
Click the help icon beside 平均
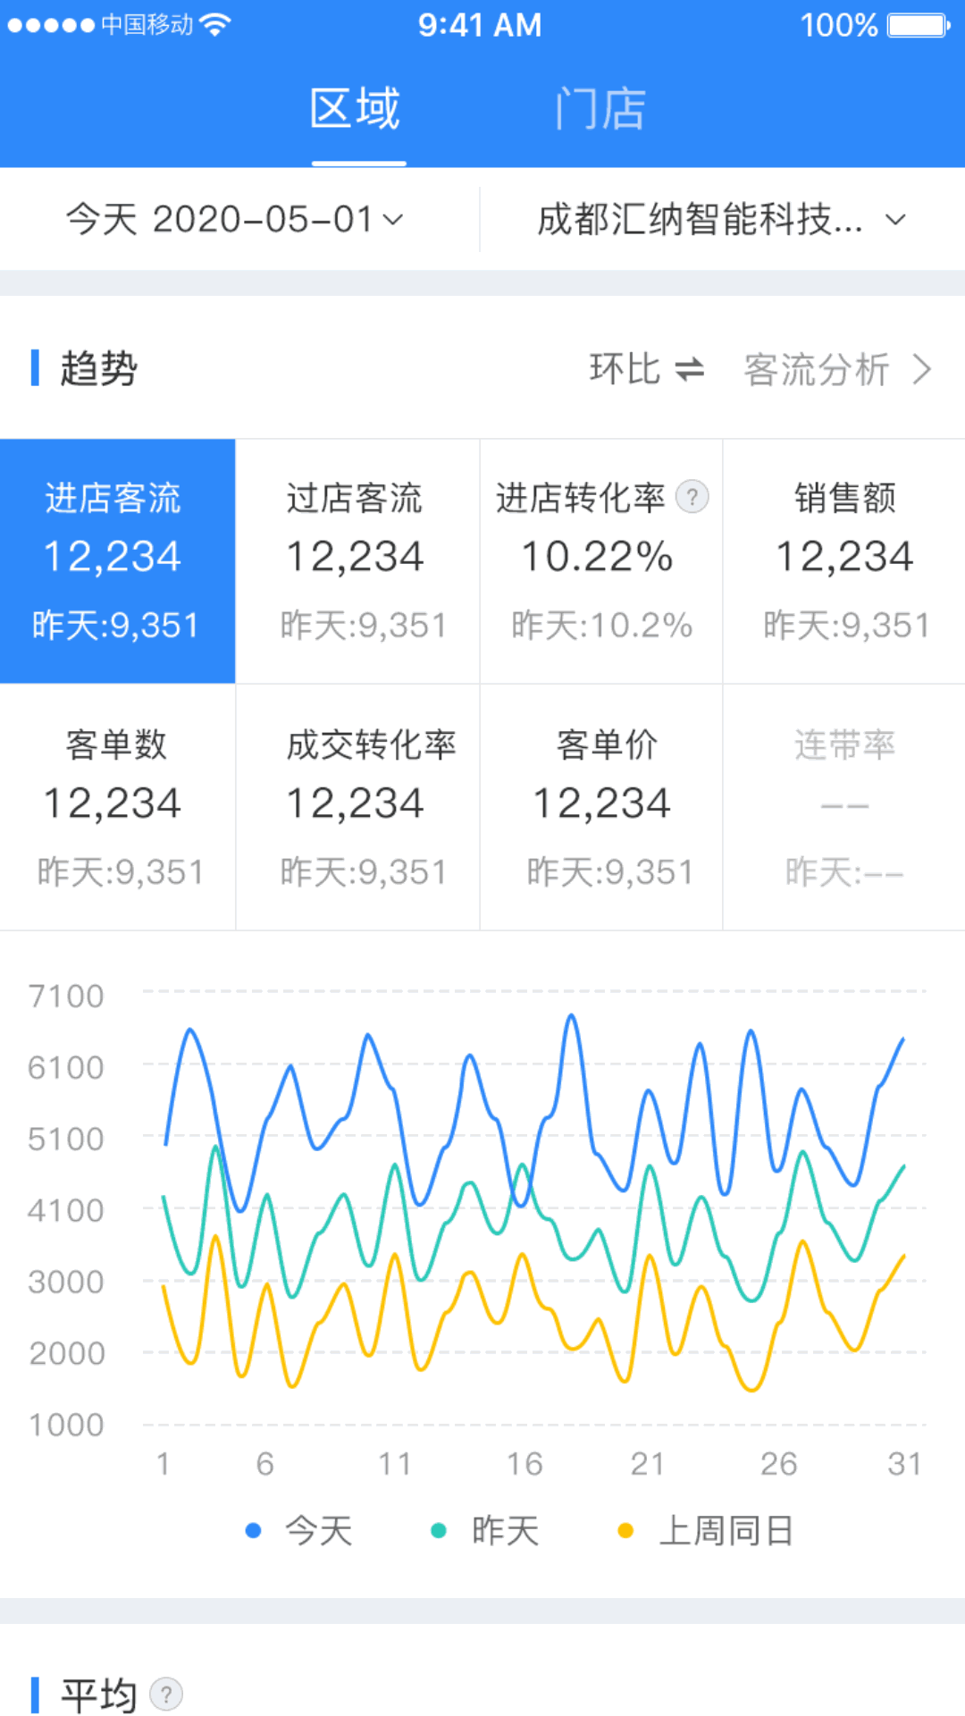coord(166,1694)
